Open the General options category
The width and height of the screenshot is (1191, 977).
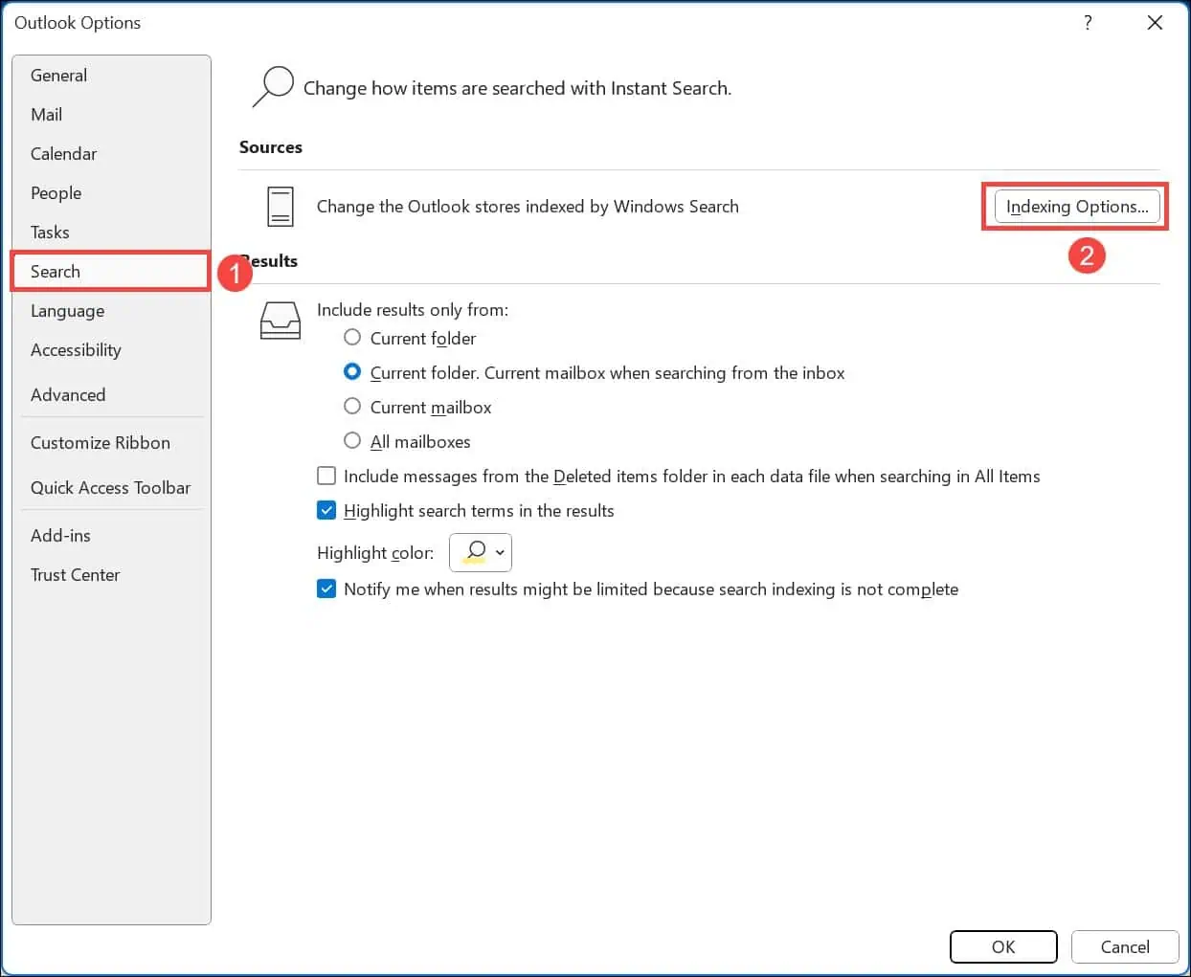click(x=111, y=76)
